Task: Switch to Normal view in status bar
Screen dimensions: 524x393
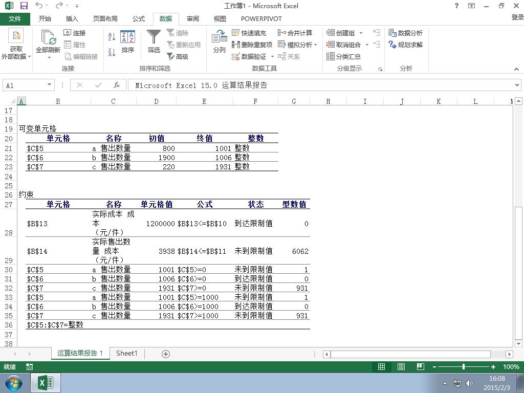Action: pos(381,366)
